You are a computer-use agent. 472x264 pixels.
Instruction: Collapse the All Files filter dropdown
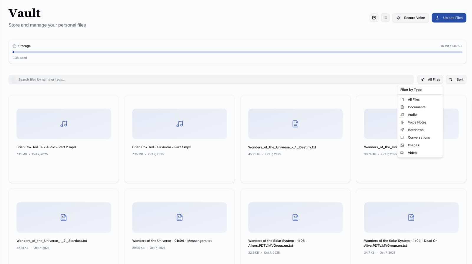pos(430,79)
